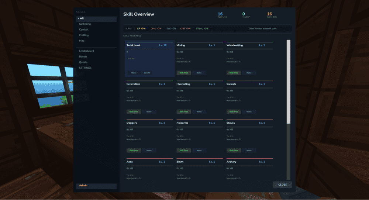Click 'Lv. 16' on the Total Level card
This screenshot has height=200, width=369.
click(163, 45)
